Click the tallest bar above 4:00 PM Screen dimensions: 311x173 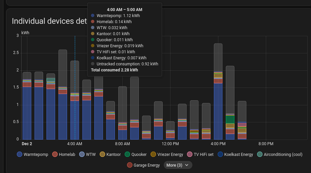(218, 91)
